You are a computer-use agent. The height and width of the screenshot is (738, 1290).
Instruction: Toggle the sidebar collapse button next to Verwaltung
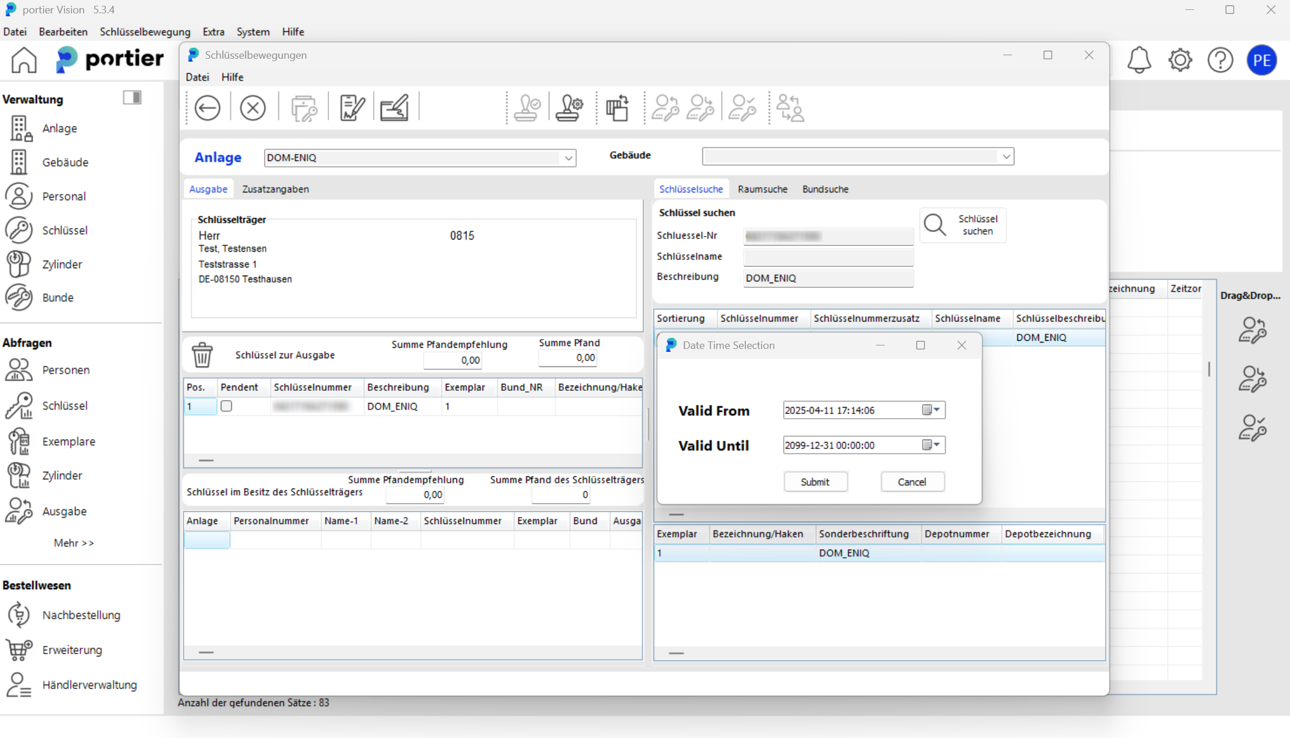132,97
